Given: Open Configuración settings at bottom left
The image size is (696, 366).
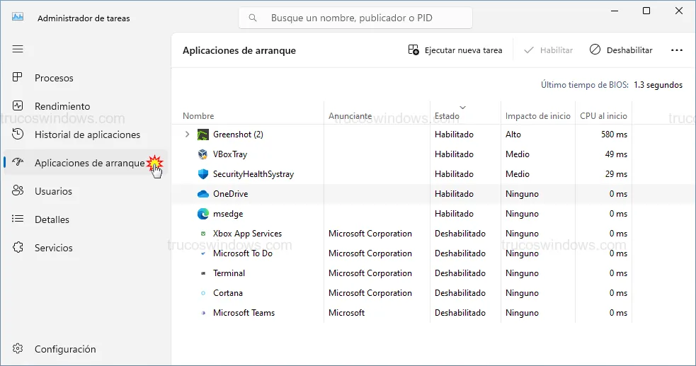Looking at the screenshot, I should coord(64,349).
